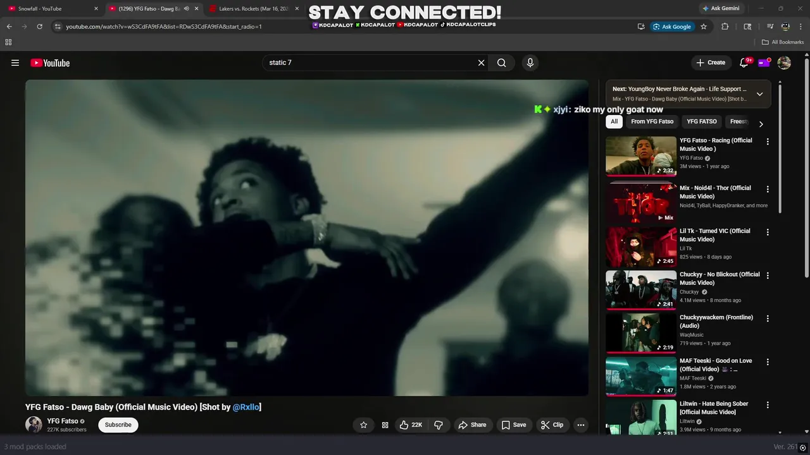Viewport: 810px width, 455px height.
Task: Open the Lil Tk - Turned VIC video title
Action: [x=715, y=235]
